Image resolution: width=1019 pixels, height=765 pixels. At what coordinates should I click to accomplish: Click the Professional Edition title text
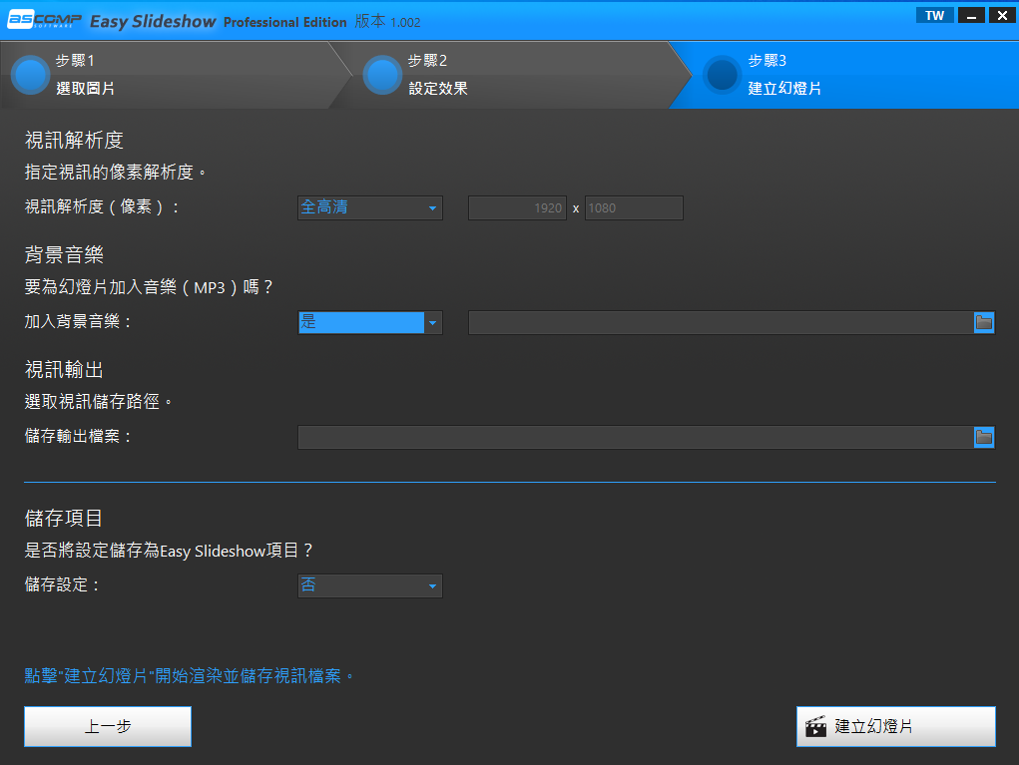point(285,22)
